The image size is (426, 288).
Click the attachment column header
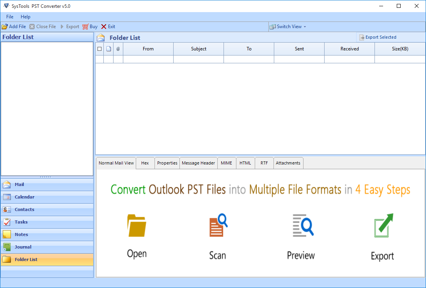[x=118, y=48]
